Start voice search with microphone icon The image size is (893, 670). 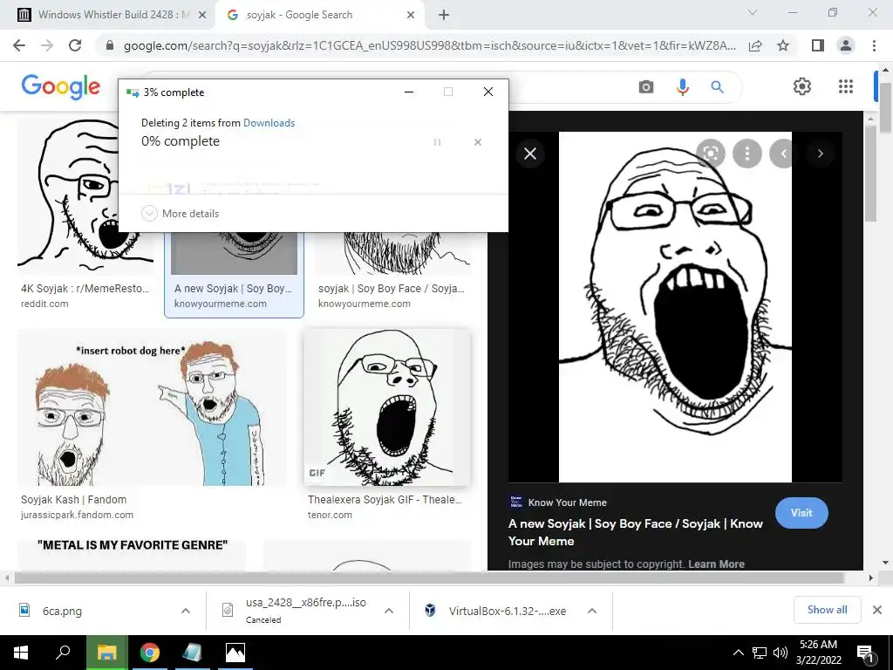coord(682,86)
